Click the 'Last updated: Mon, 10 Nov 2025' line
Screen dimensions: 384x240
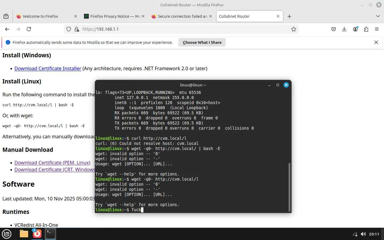49,199
